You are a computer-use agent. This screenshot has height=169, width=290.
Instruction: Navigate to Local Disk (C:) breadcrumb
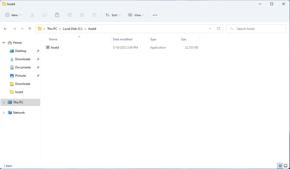(x=73, y=29)
